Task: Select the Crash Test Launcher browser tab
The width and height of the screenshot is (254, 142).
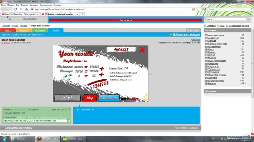Action: (x=20, y=14)
